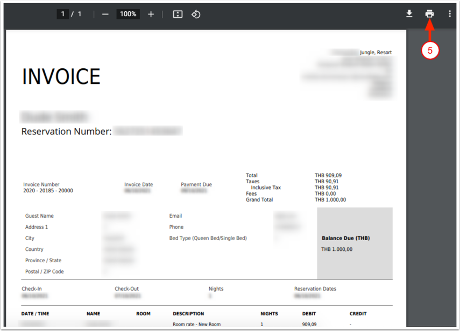Select the Grand Total amount THB 1.000,00

[330, 200]
